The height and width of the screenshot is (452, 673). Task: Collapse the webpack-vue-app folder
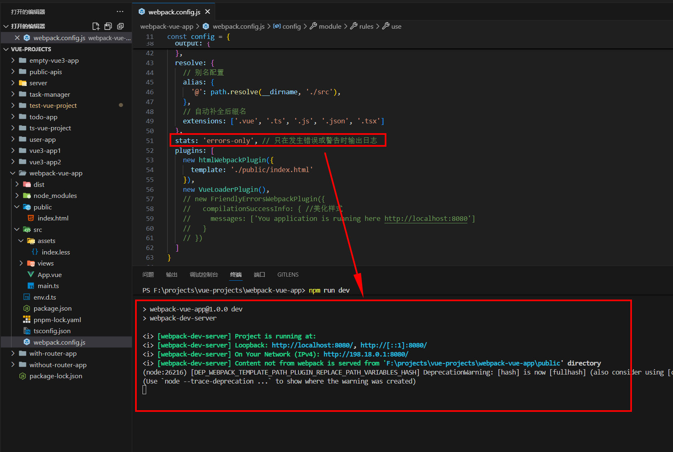tap(13, 173)
